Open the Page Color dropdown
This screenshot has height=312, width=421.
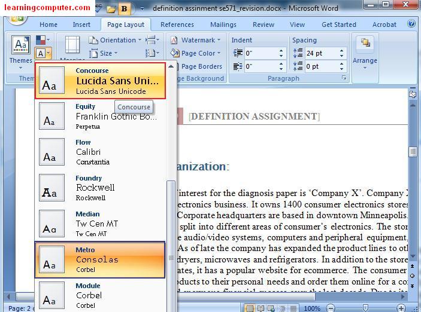(195, 53)
